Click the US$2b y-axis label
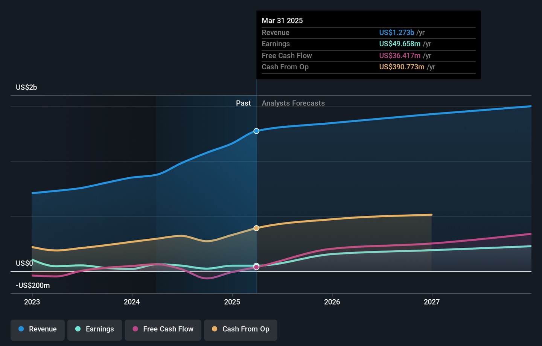The image size is (542, 346). click(x=26, y=87)
